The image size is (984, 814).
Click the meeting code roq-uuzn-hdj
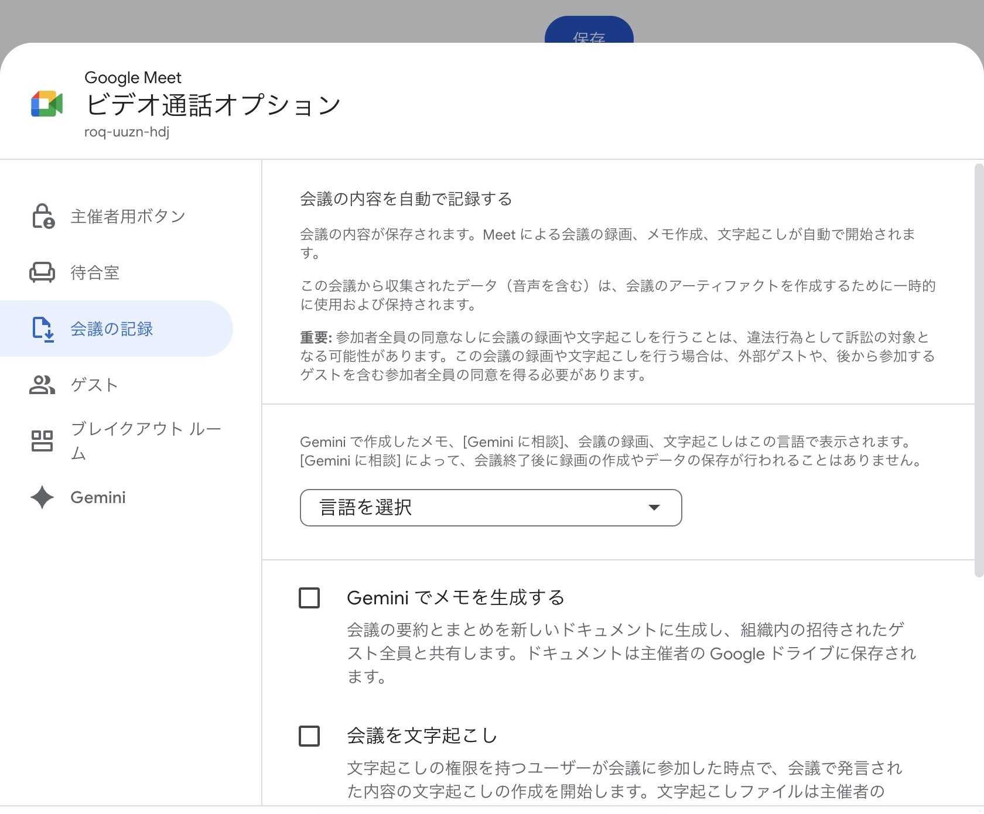pos(127,132)
